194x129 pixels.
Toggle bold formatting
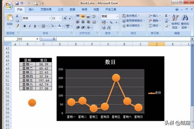pos(25,26)
